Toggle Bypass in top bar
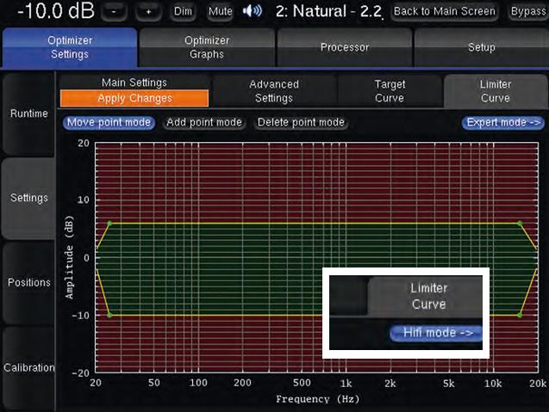 click(527, 12)
